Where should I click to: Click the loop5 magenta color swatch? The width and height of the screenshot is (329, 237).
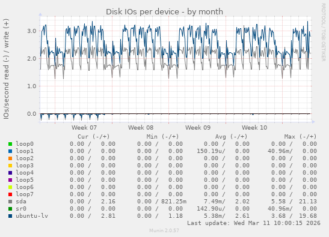point(10,180)
